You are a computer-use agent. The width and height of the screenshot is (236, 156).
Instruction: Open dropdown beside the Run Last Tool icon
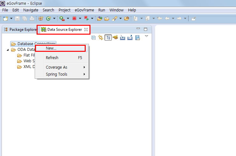(x=92, y=18)
